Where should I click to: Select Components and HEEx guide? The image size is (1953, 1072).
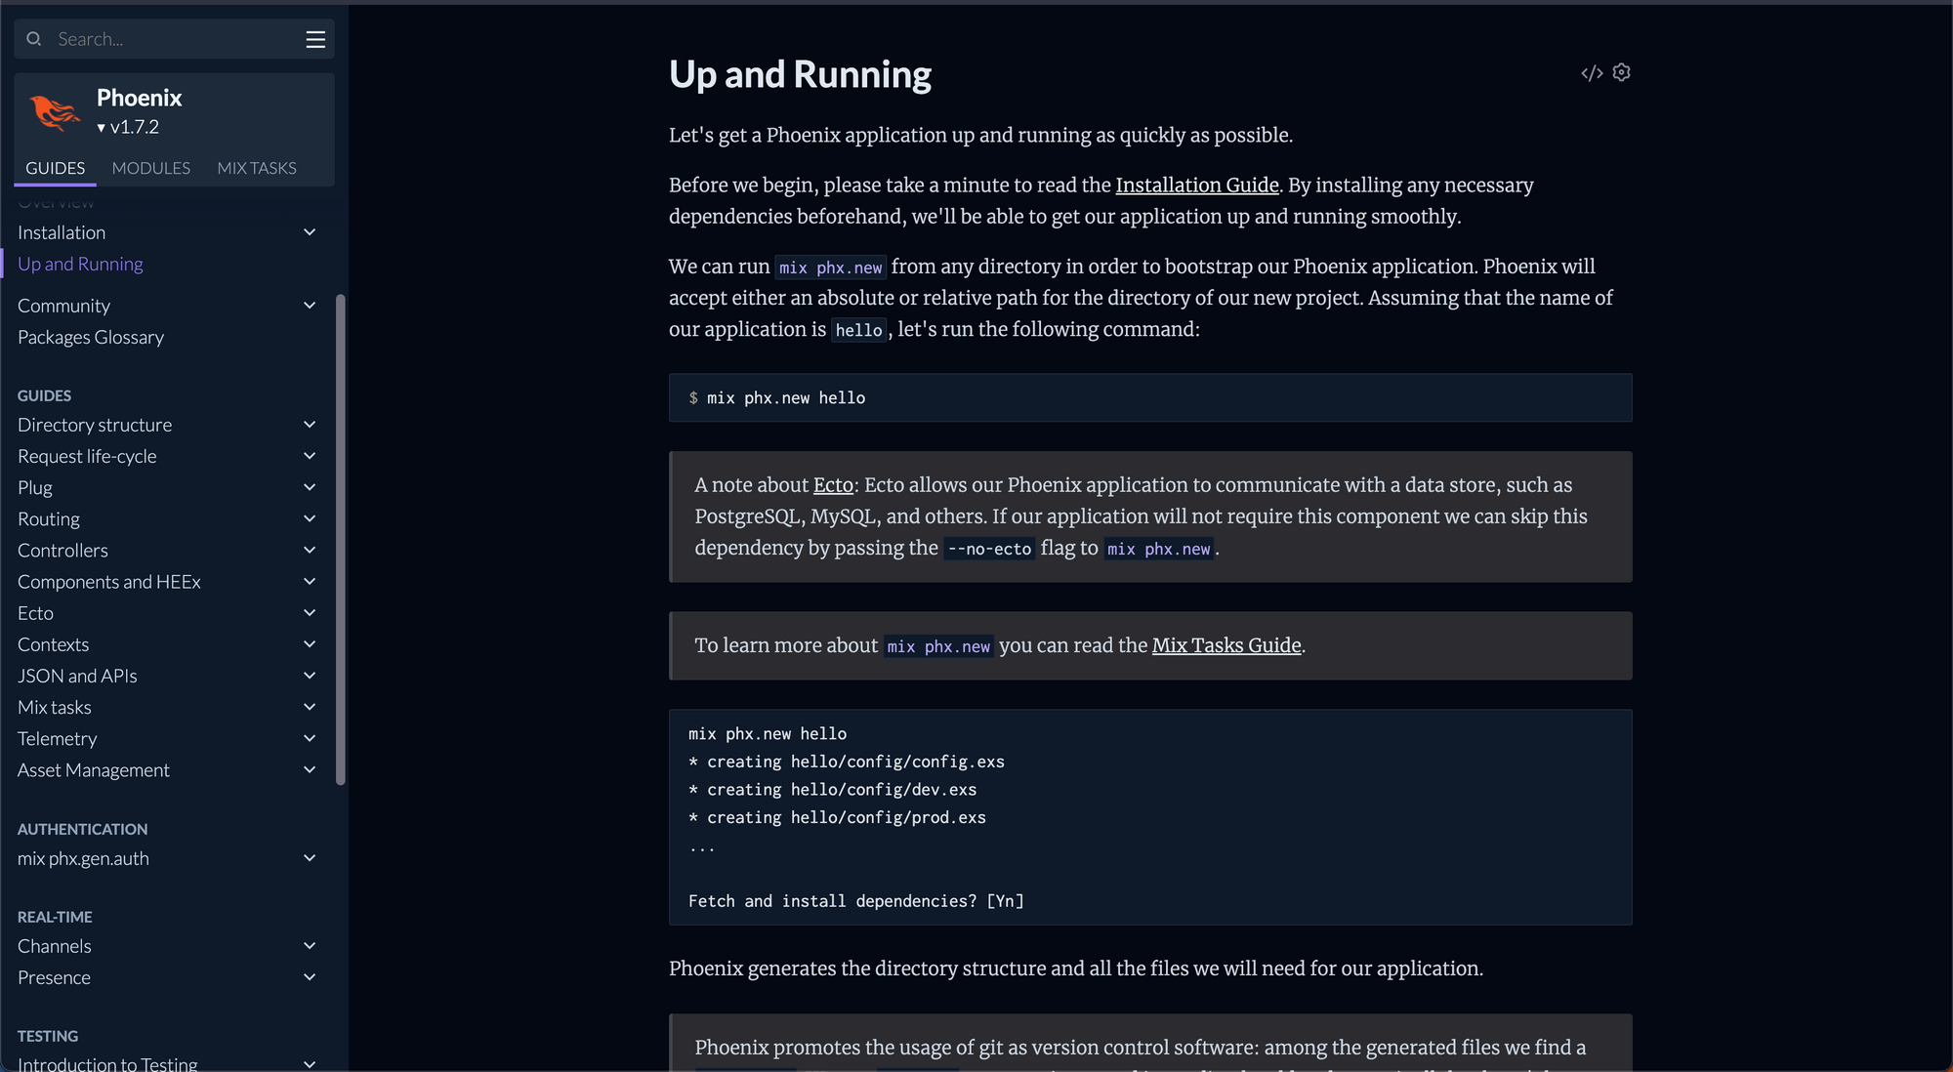109,582
